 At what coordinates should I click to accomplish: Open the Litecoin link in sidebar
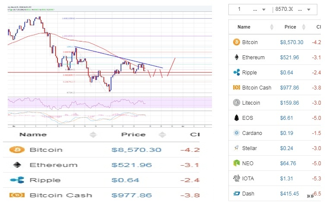tap(253, 103)
